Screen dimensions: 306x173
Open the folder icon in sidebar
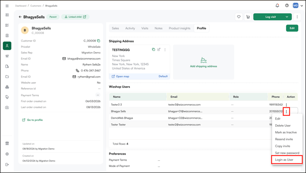coord(7,77)
